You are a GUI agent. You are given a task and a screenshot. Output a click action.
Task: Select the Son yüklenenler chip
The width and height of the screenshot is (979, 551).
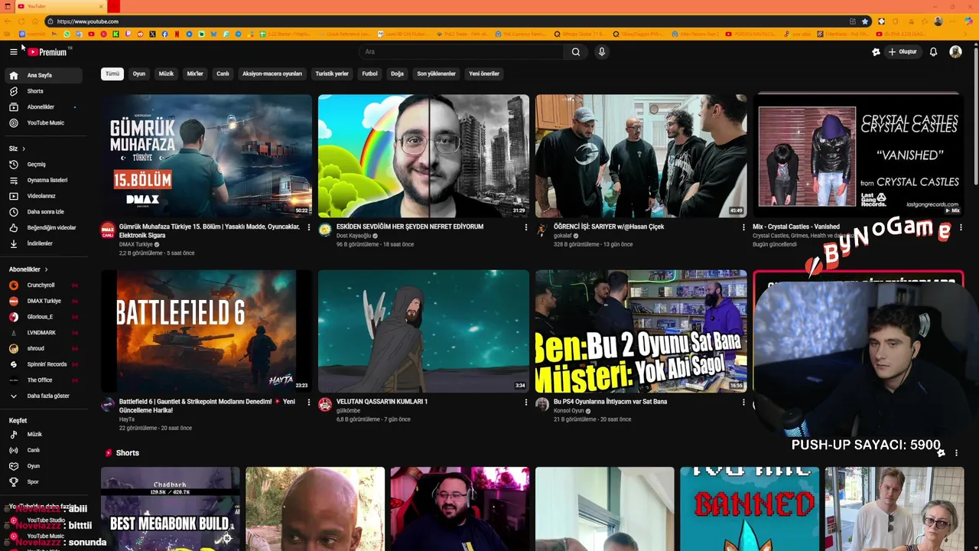coord(436,74)
